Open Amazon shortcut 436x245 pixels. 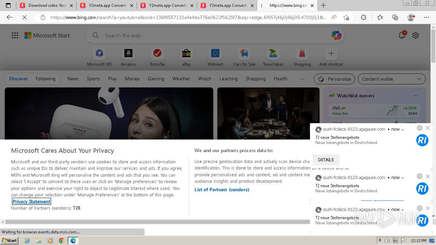pyautogui.click(x=128, y=57)
